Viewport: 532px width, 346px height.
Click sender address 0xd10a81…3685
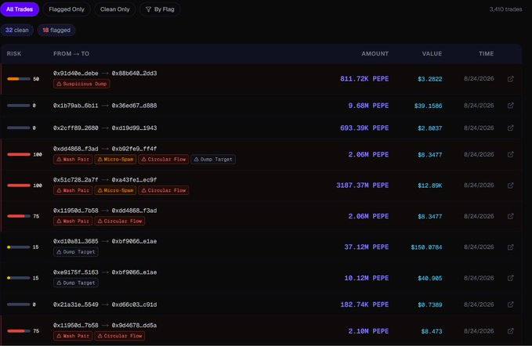tap(76, 241)
